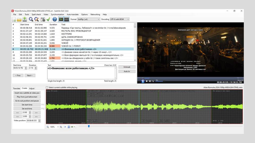Go to previous subtitle with Prev button
The image size is (255, 143).
click(x=18, y=75)
